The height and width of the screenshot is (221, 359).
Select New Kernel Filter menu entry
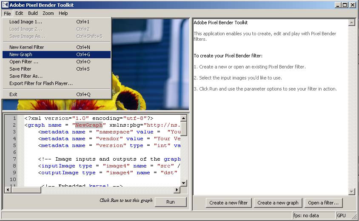(57, 47)
